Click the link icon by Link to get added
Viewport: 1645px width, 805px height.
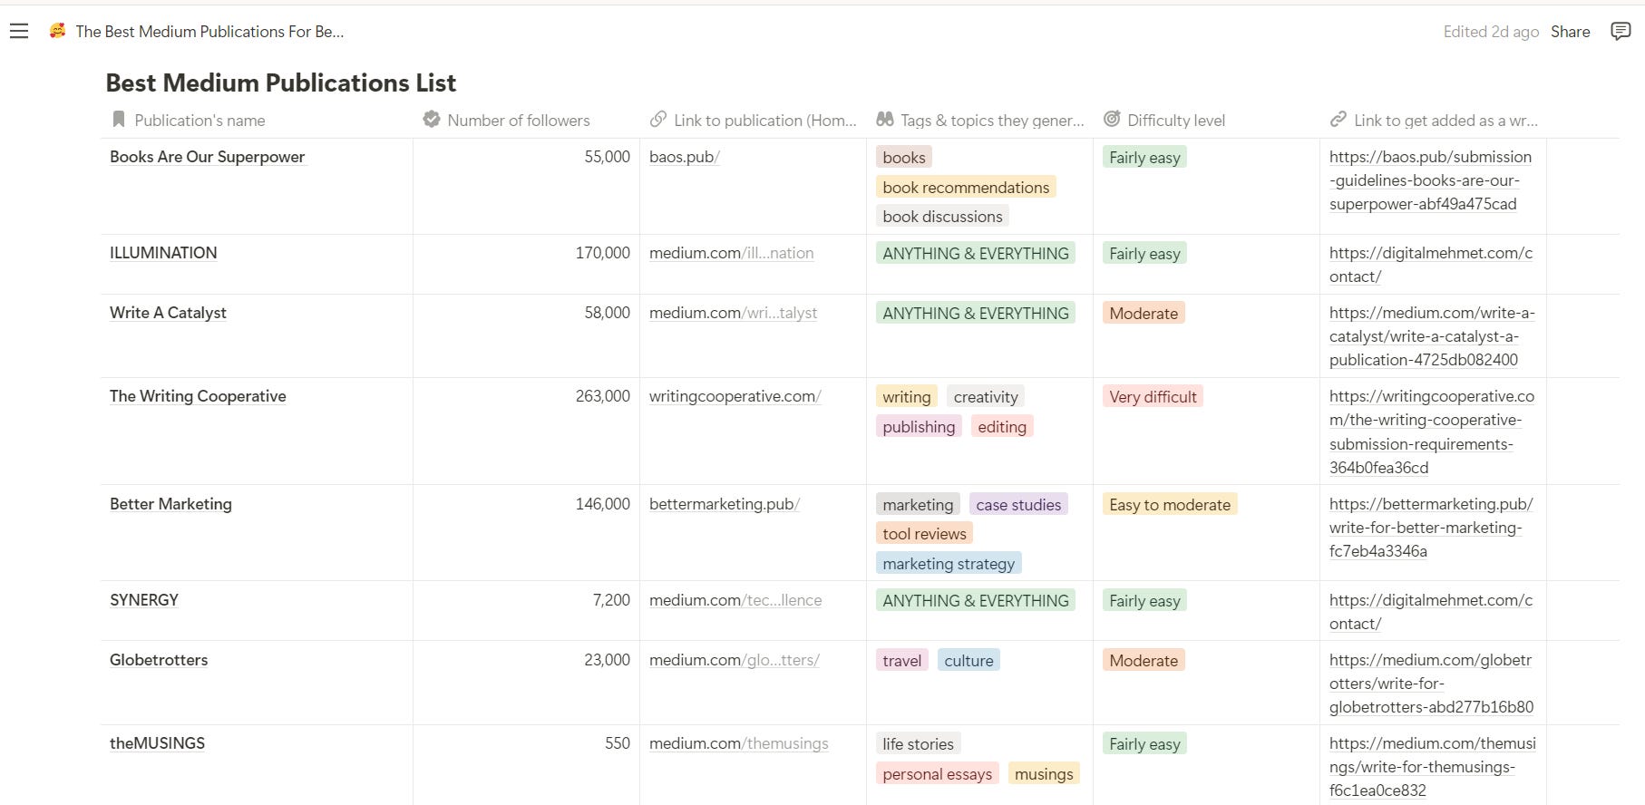coord(1338,120)
